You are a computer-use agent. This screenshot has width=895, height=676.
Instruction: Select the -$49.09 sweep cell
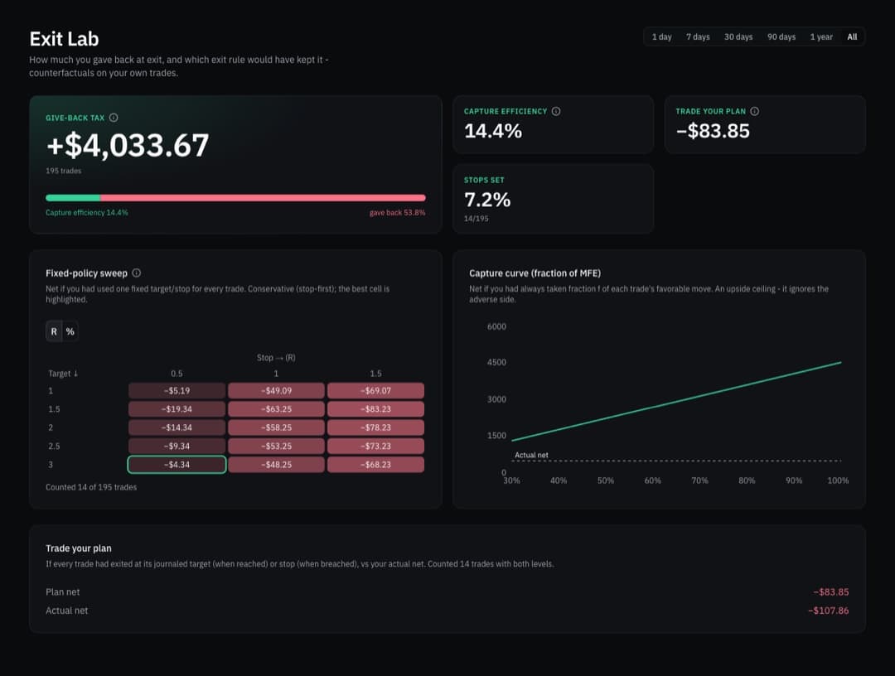pyautogui.click(x=276, y=391)
